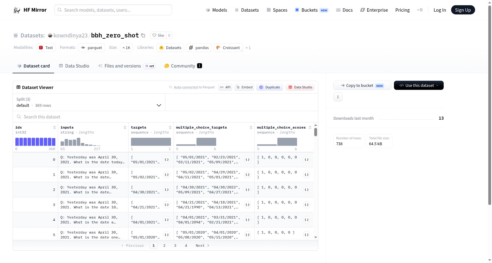
Task: Open Enterprise in the top navigation
Action: (374, 10)
